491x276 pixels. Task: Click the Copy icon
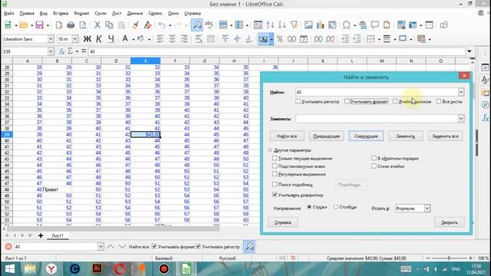pos(109,25)
